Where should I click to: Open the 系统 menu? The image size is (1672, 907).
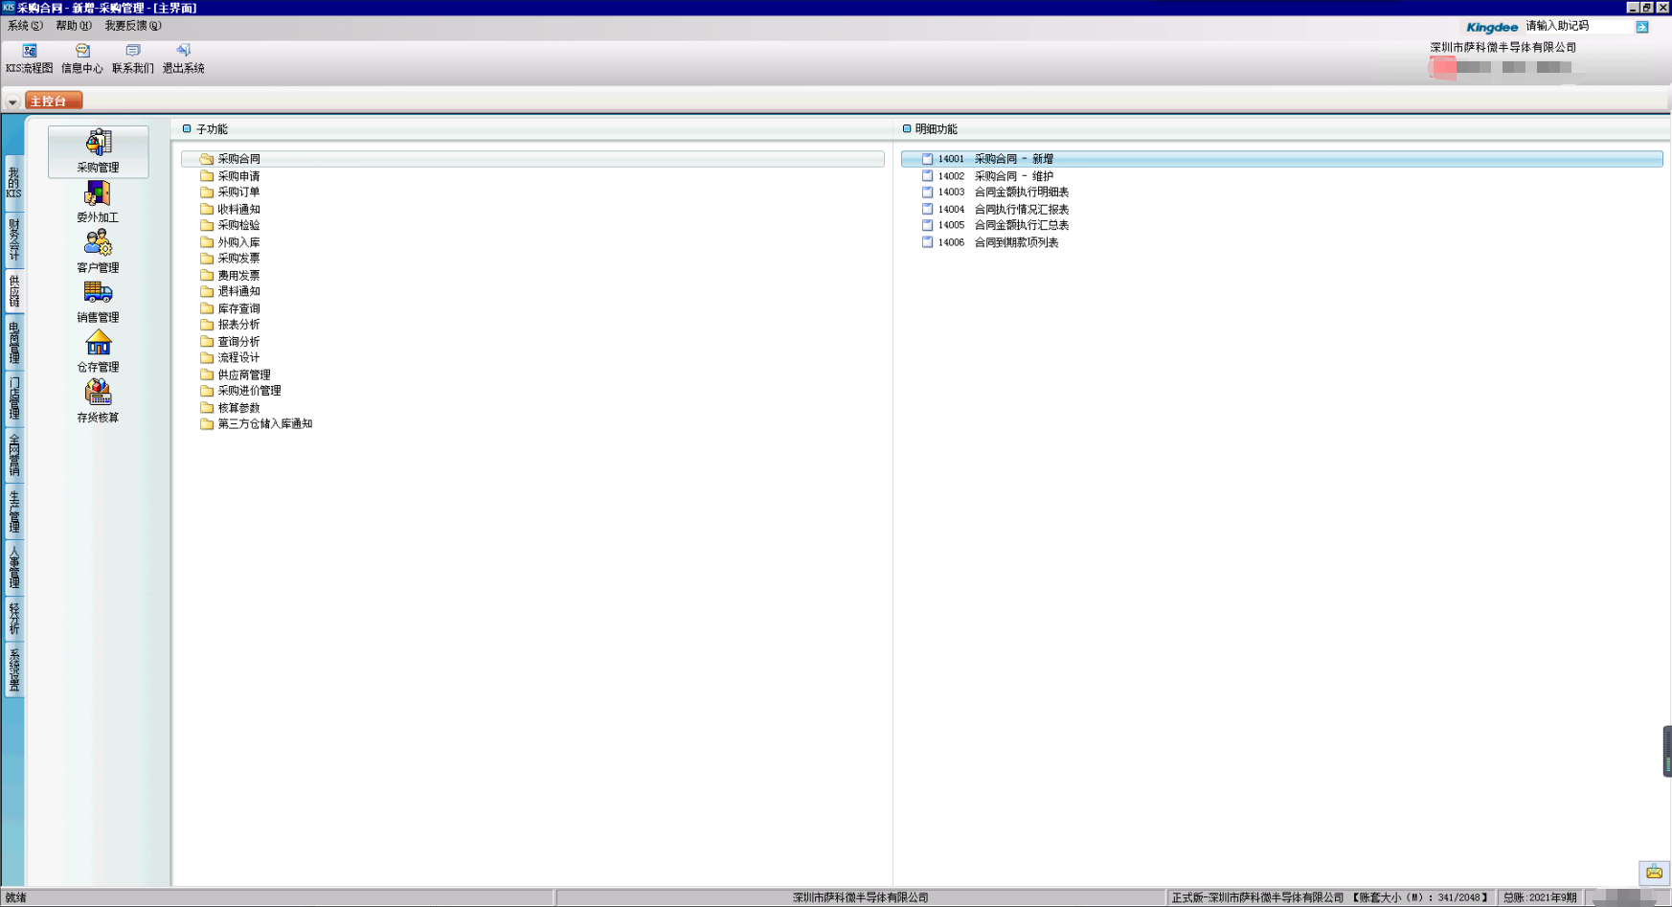coord(24,26)
